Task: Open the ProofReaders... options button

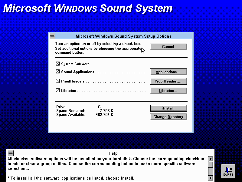Action: pyautogui.click(x=168, y=81)
